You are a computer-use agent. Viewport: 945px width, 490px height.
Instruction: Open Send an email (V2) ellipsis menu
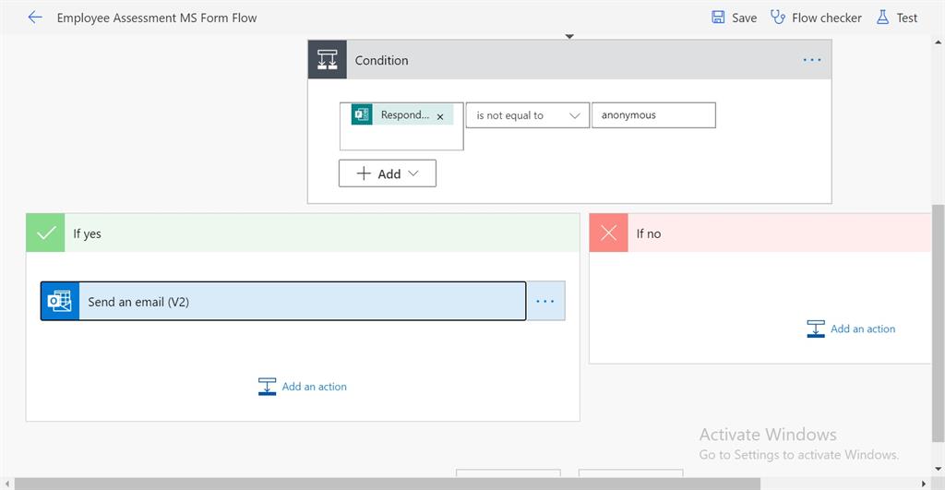coord(545,301)
